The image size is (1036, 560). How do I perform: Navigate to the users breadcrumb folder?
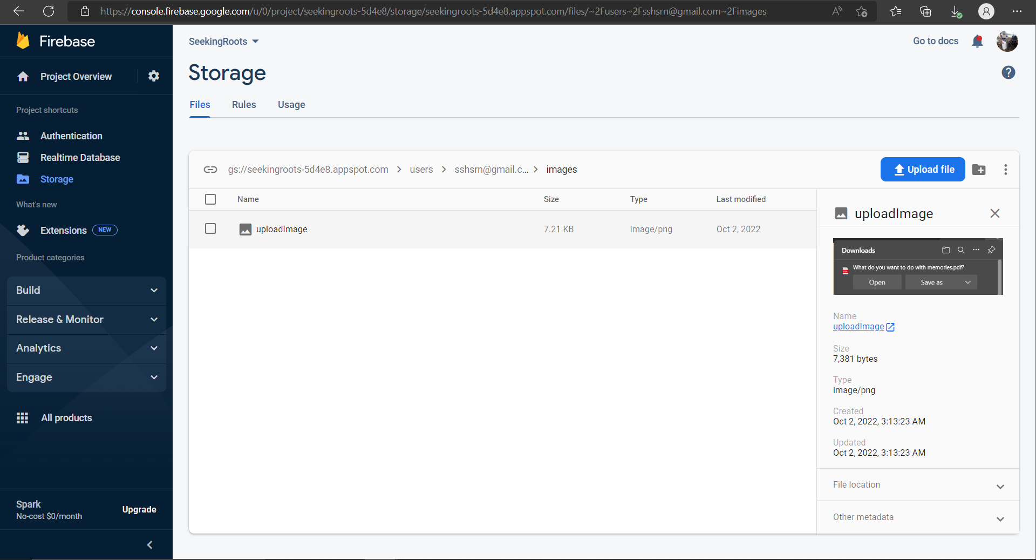tap(421, 170)
